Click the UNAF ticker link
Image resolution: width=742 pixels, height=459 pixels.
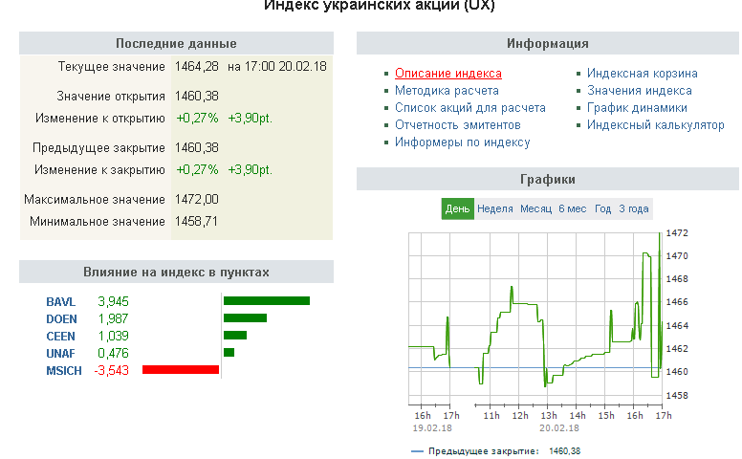[60, 354]
